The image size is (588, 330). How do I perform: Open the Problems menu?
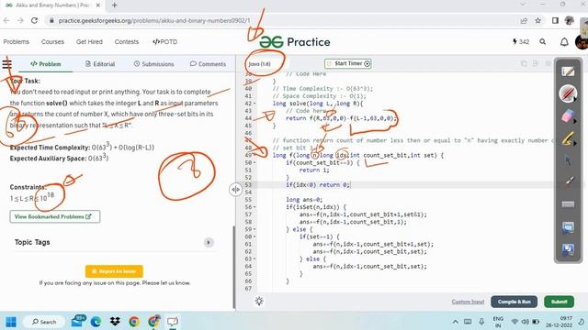[17, 42]
